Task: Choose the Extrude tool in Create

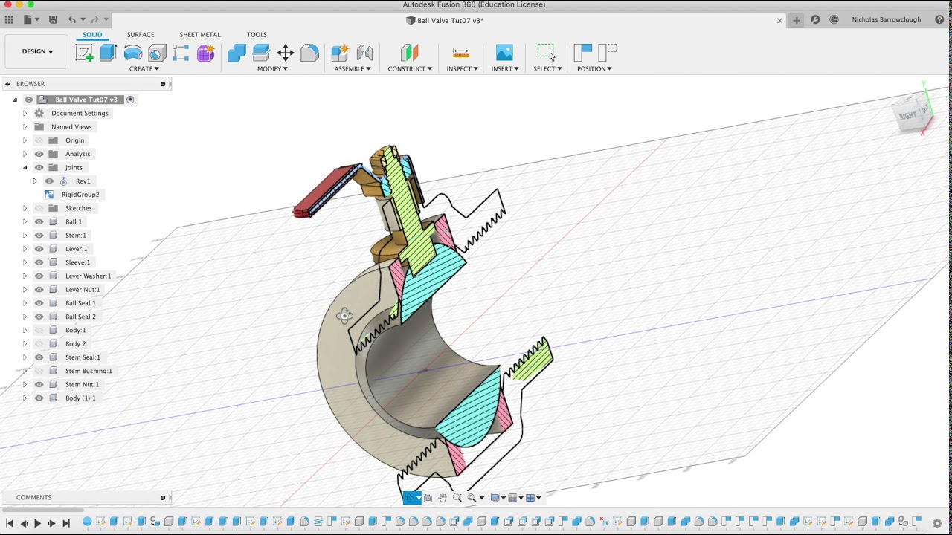Action: [109, 53]
